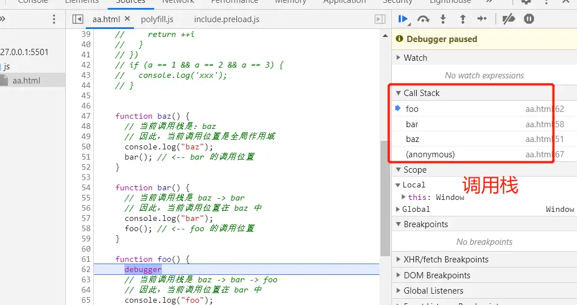
Task: Toggle pause on exceptions
Action: (529, 19)
